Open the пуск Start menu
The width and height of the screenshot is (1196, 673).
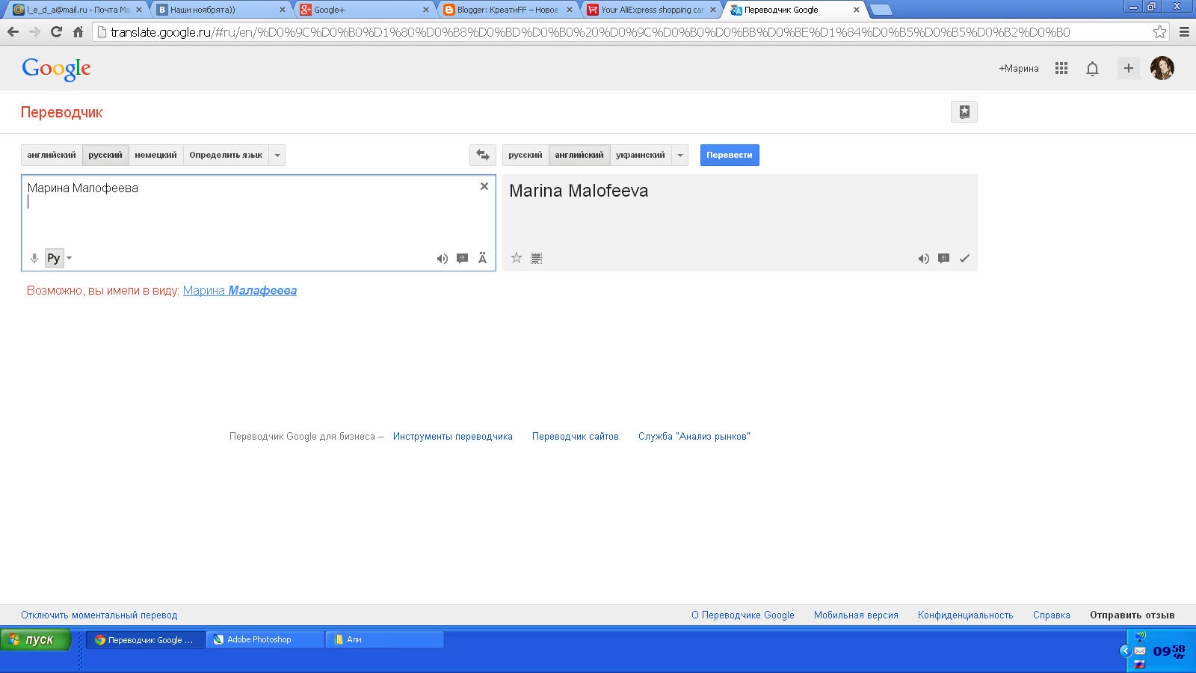(36, 640)
